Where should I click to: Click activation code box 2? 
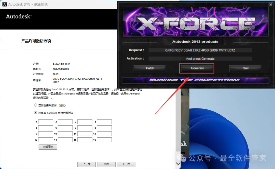coord(65,122)
